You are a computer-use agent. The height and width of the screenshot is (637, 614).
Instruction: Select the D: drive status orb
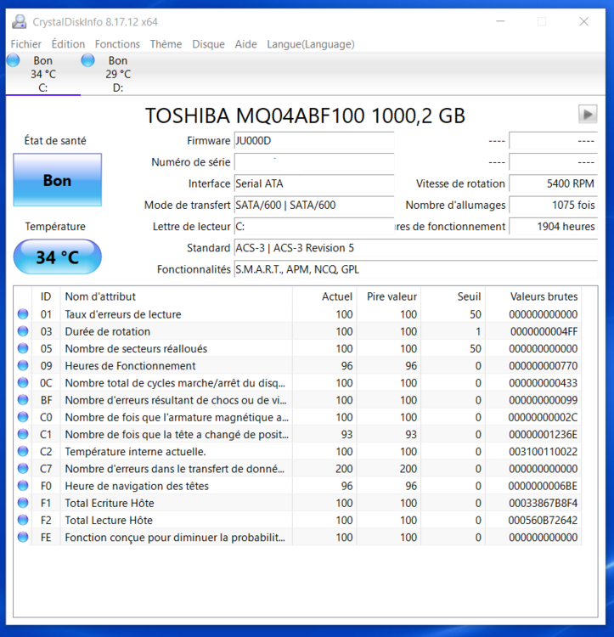pos(87,60)
